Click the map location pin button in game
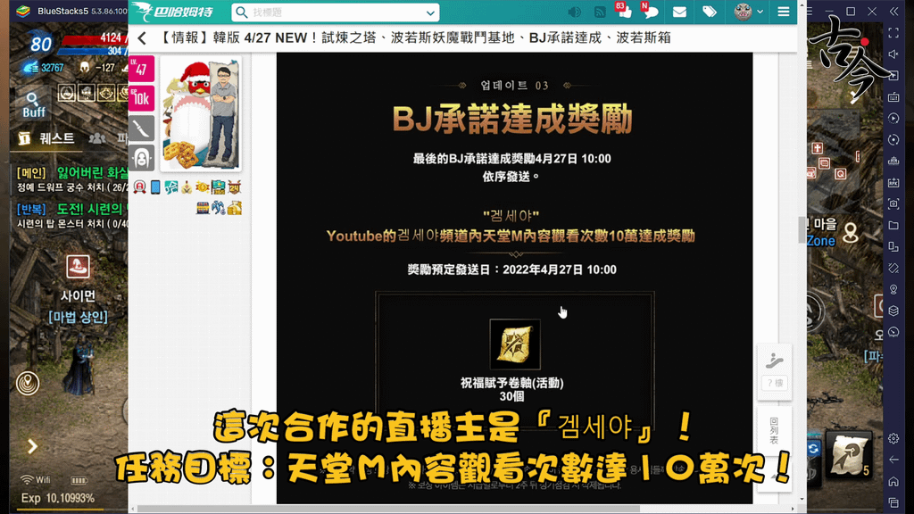 click(x=28, y=384)
